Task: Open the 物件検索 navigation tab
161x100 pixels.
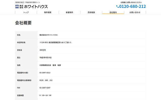Action: (x=48, y=12)
